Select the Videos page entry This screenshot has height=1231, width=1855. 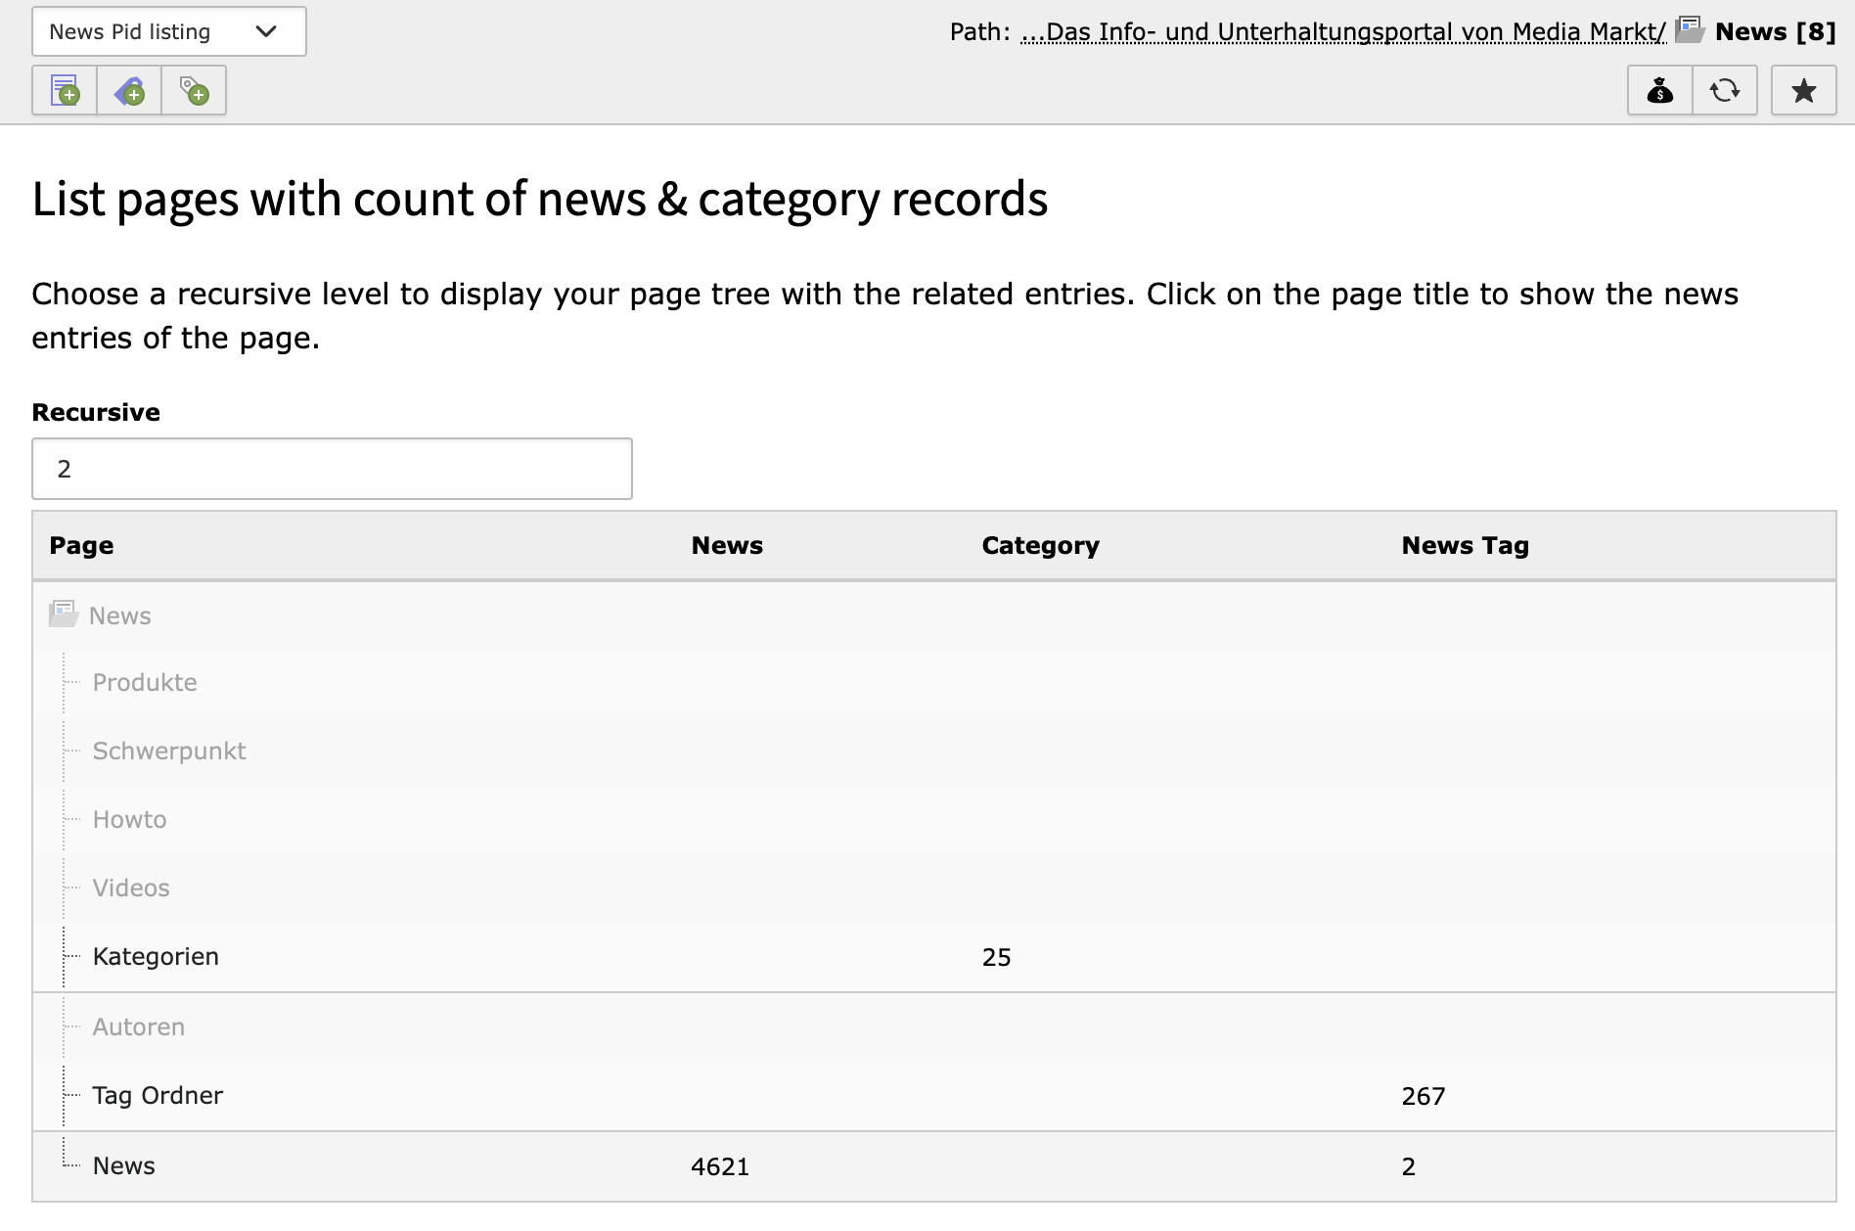(x=131, y=888)
